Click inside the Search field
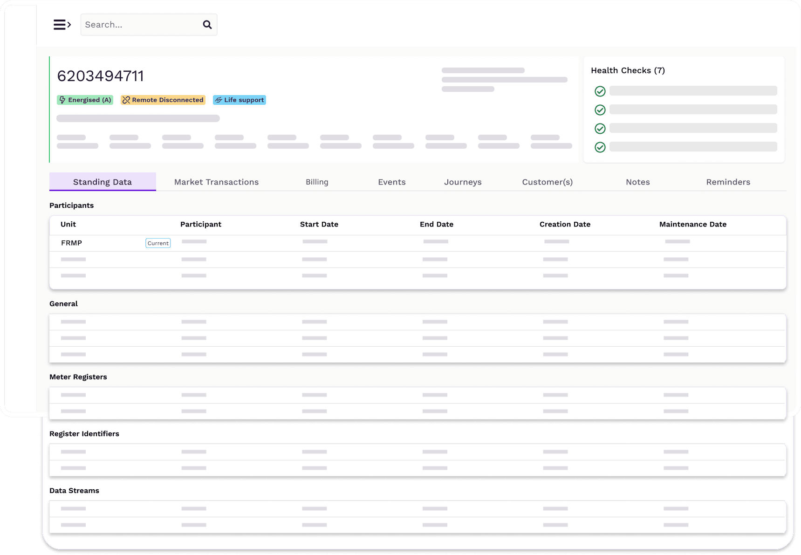The width and height of the screenshot is (801, 555). (140, 24)
